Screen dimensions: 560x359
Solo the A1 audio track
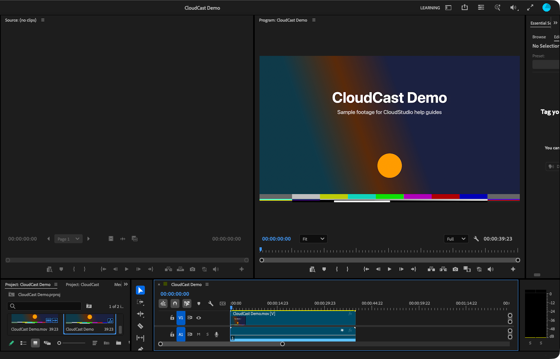(208, 334)
